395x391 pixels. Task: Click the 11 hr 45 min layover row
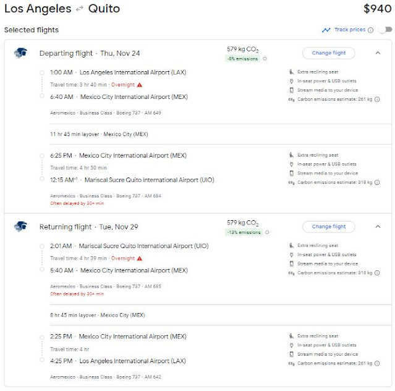(99, 134)
